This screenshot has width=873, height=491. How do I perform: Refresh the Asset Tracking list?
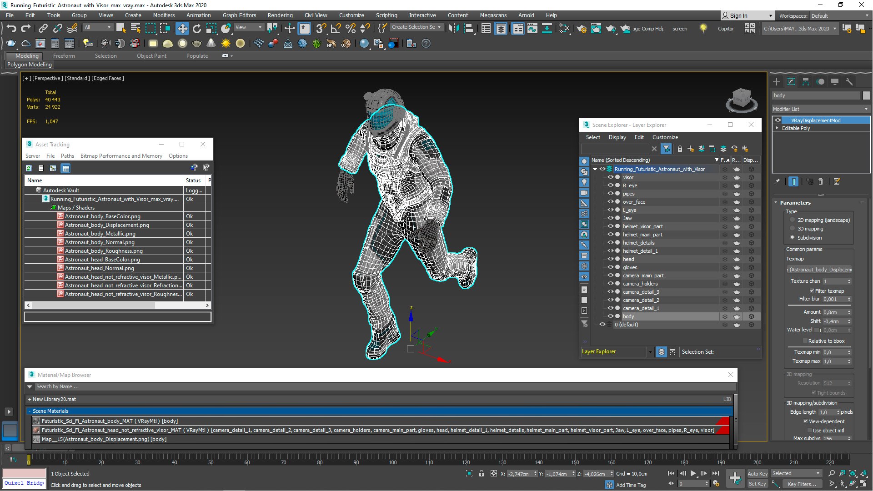coord(29,168)
